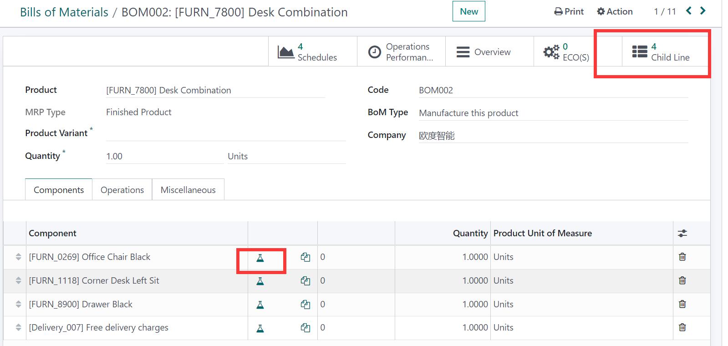Click the New button
This screenshot has width=728, height=346.
pos(468,12)
